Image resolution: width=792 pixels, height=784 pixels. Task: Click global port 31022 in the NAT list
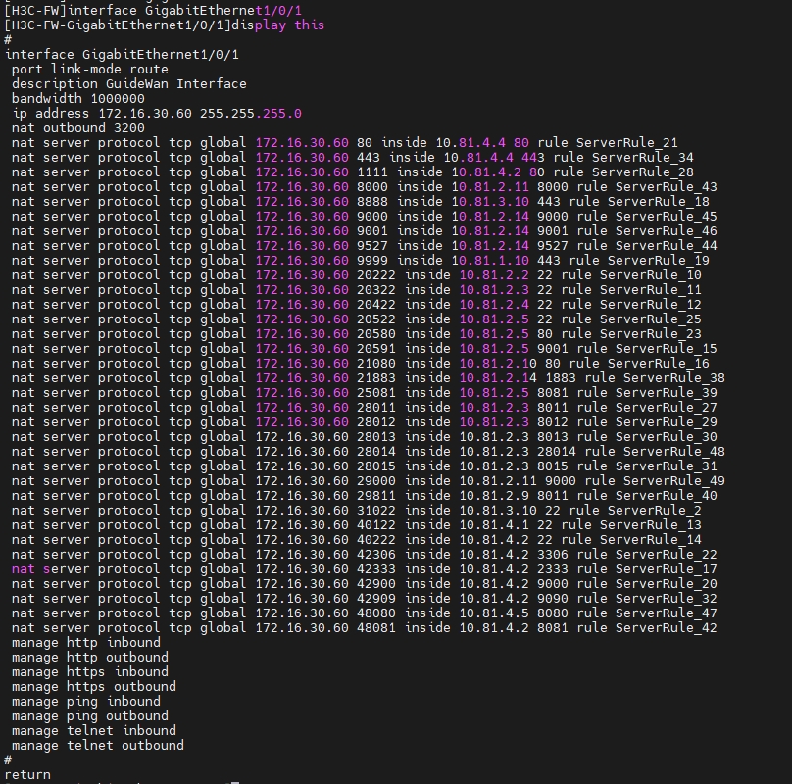pyautogui.click(x=376, y=511)
